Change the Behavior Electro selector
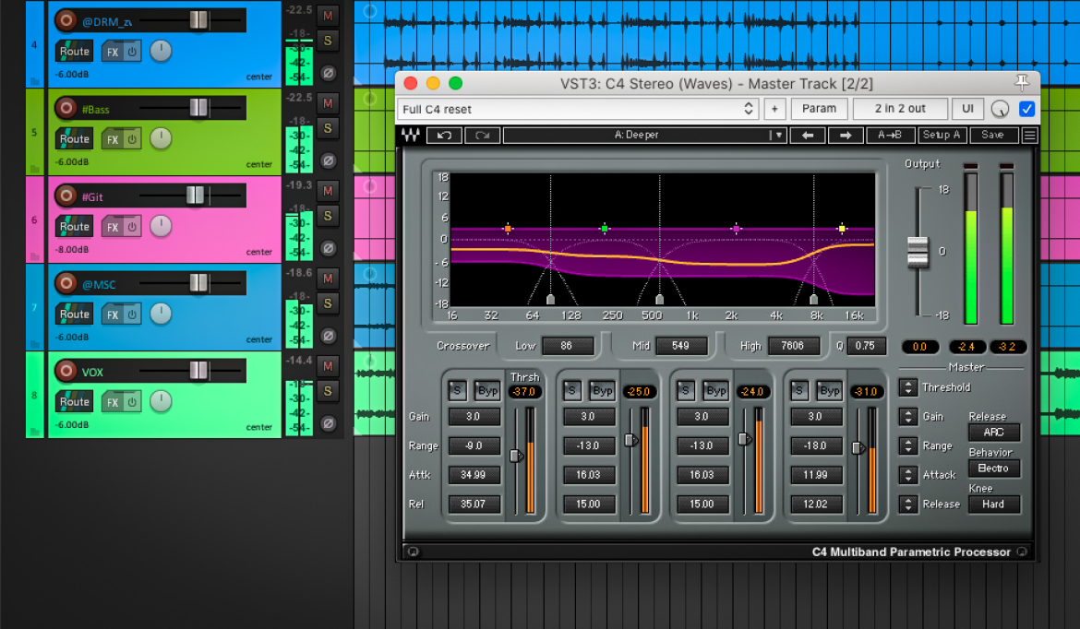This screenshot has width=1080, height=629. [x=993, y=468]
